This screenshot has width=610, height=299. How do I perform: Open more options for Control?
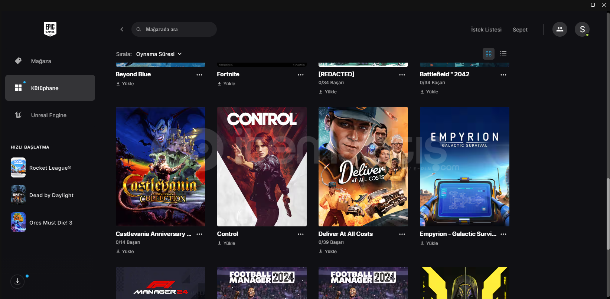[x=301, y=234]
